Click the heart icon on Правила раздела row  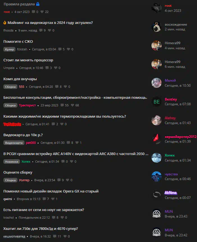pyautogui.click(x=42, y=12)
